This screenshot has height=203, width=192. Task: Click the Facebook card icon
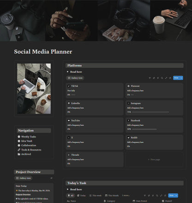(x=128, y=120)
